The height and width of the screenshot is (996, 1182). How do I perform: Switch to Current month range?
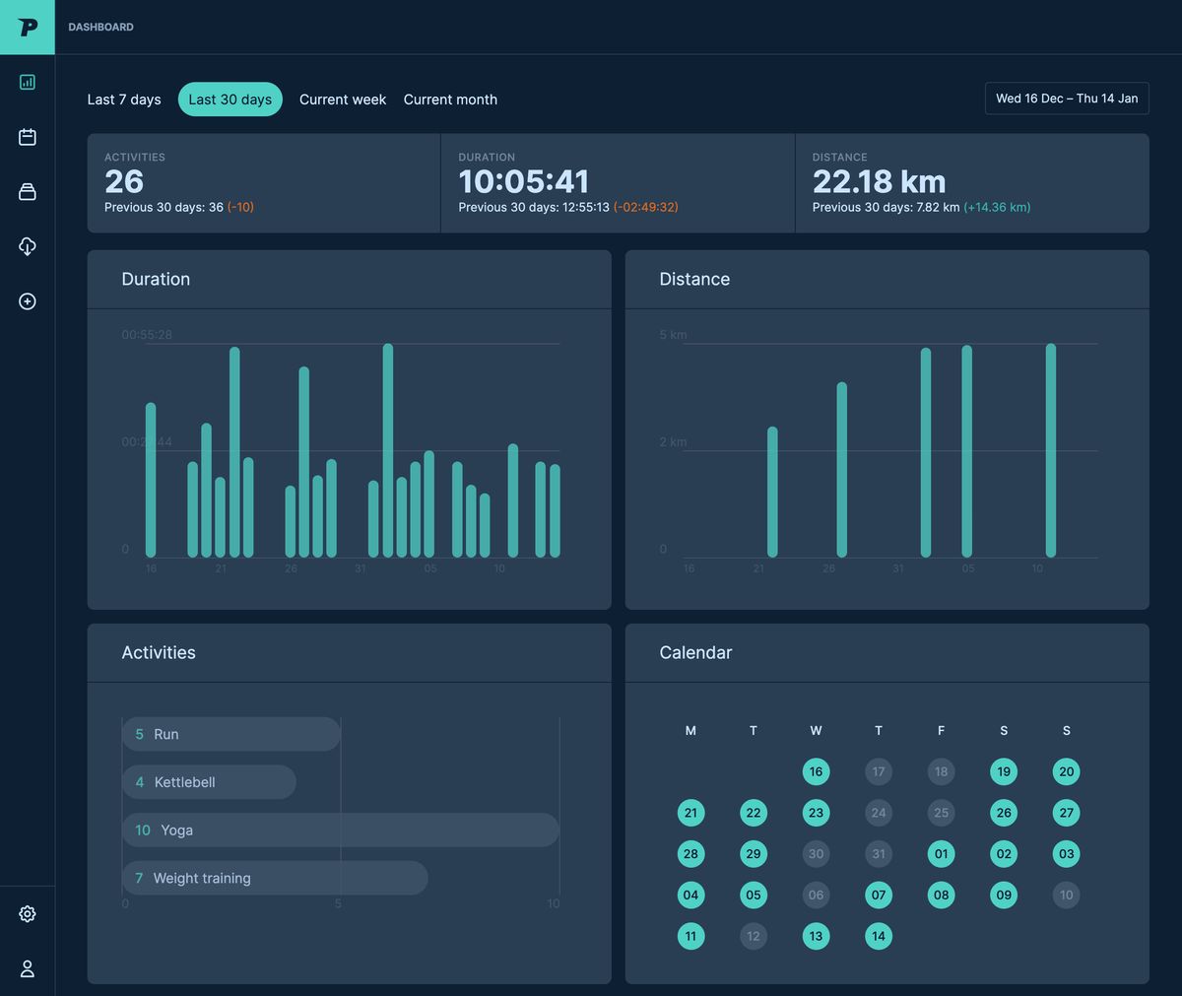[x=450, y=100]
